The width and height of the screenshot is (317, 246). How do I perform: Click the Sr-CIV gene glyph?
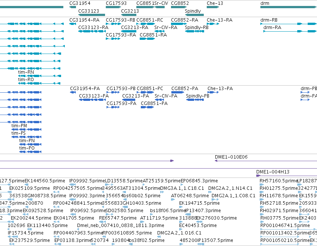[160, 7]
